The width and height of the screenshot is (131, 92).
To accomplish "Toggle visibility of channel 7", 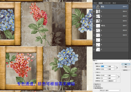I will (94, 40).
